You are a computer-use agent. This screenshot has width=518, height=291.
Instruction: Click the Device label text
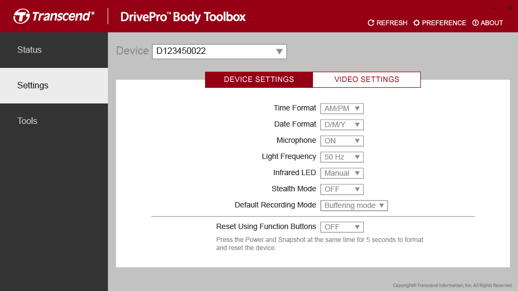pos(132,51)
